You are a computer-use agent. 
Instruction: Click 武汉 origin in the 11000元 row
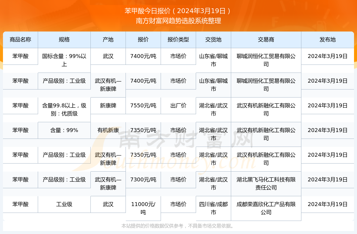108,204
